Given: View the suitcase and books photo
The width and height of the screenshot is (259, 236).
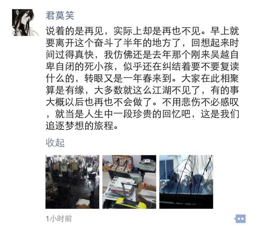Looking at the screenshot, I should [x=129, y=182].
